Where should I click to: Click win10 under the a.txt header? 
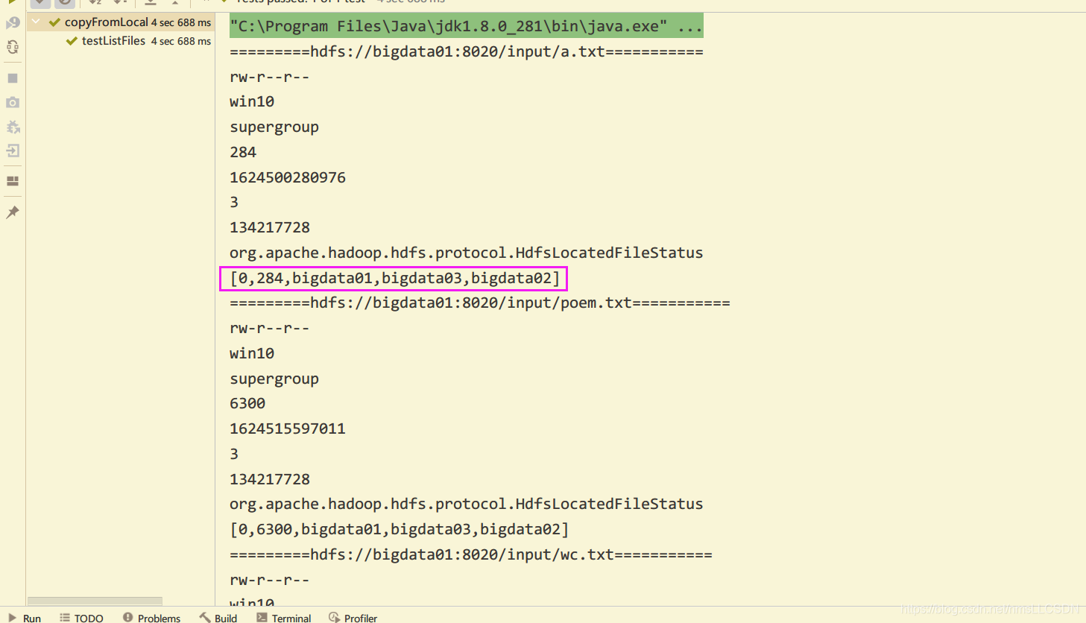tap(252, 101)
